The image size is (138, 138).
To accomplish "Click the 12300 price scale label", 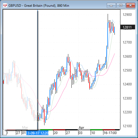I will 127,98.
